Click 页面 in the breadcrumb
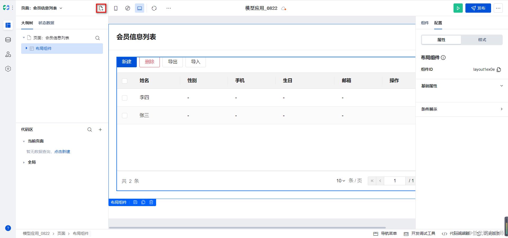The image size is (508, 238). [61, 234]
